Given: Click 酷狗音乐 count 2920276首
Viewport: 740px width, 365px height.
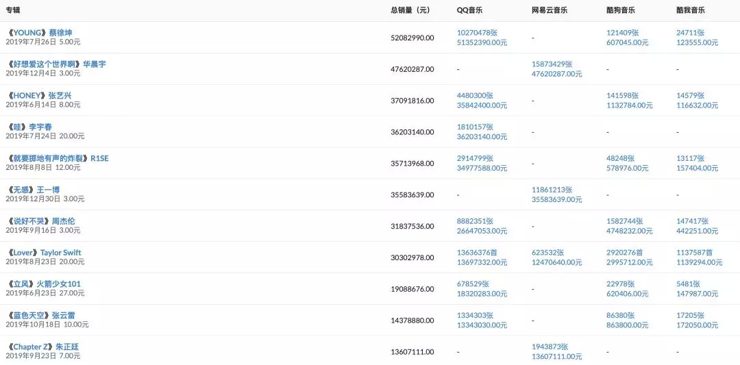Looking at the screenshot, I should coord(625,253).
